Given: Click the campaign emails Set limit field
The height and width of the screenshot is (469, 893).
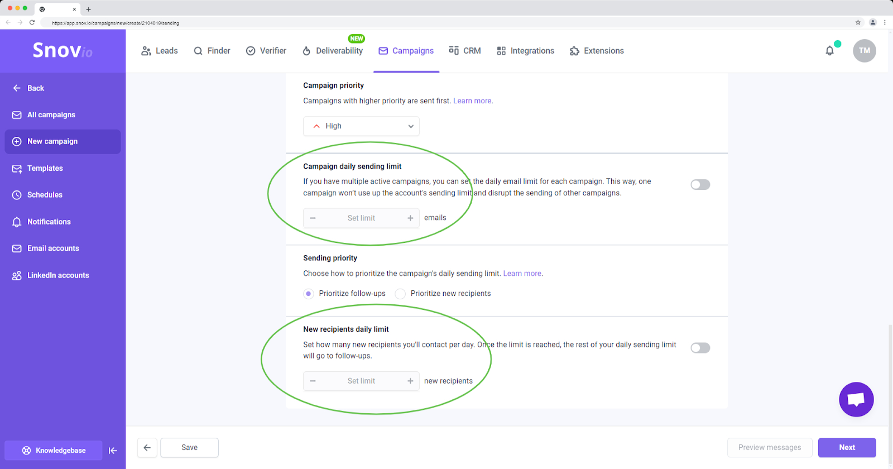Looking at the screenshot, I should (x=361, y=218).
